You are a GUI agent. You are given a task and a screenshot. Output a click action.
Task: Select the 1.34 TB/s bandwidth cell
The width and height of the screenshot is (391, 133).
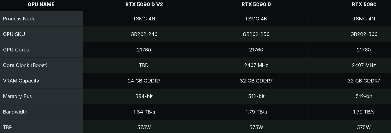pyautogui.click(x=144, y=112)
